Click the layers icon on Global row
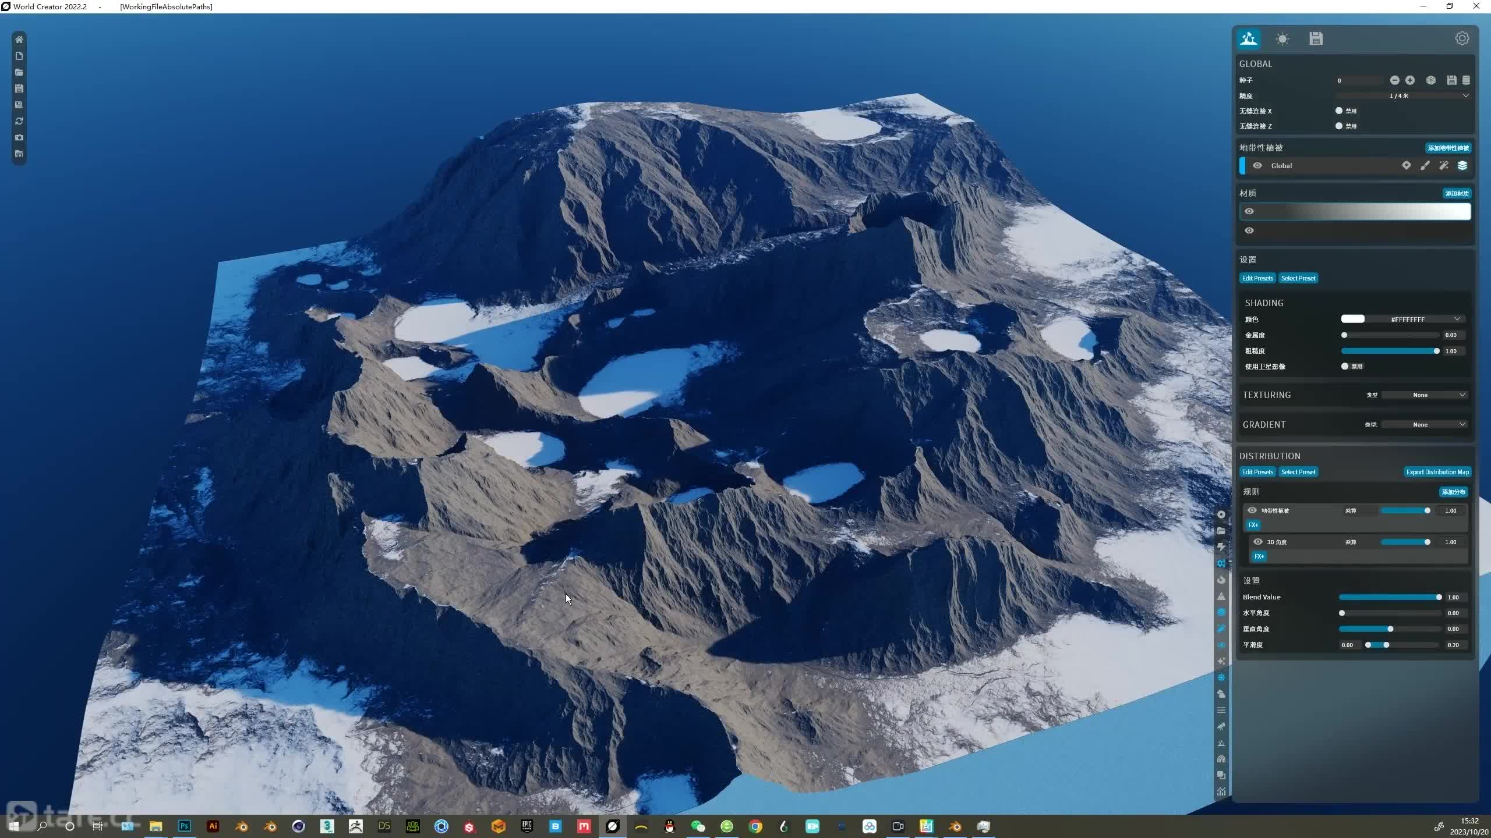The image size is (1491, 838). (1462, 165)
